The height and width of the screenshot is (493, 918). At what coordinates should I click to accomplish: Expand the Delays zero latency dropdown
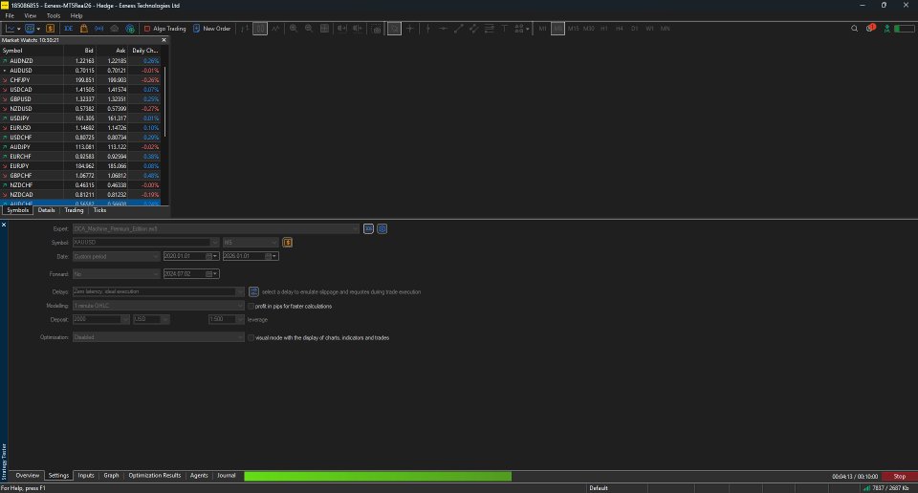coord(240,291)
